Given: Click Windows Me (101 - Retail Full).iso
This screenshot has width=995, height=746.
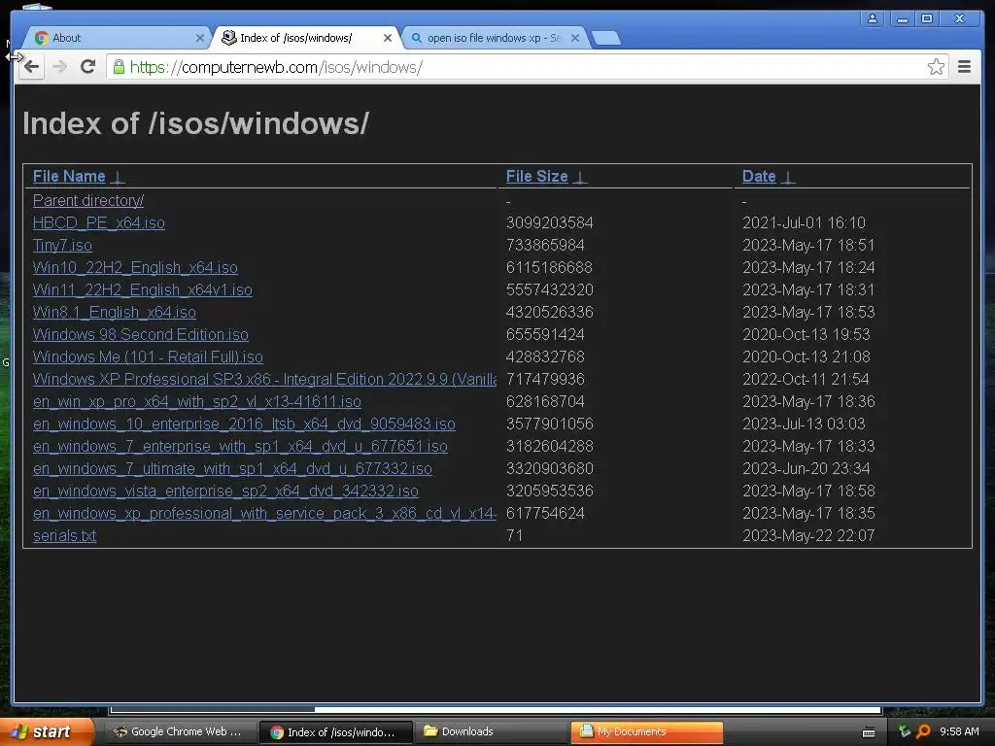Looking at the screenshot, I should coord(148,356).
